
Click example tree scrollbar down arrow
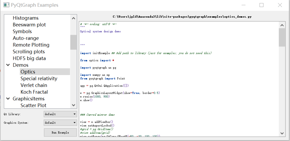coord(73,105)
